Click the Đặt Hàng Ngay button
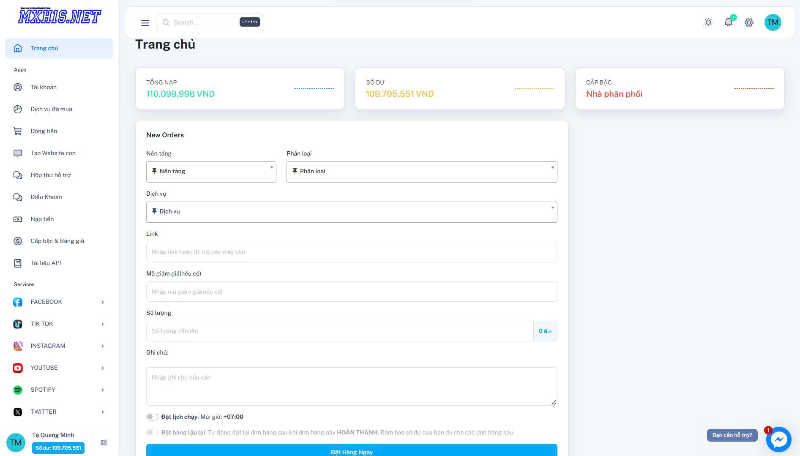Image resolution: width=800 pixels, height=456 pixels. point(352,451)
